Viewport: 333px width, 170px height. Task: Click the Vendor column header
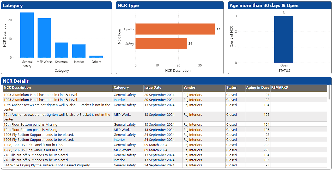point(189,88)
